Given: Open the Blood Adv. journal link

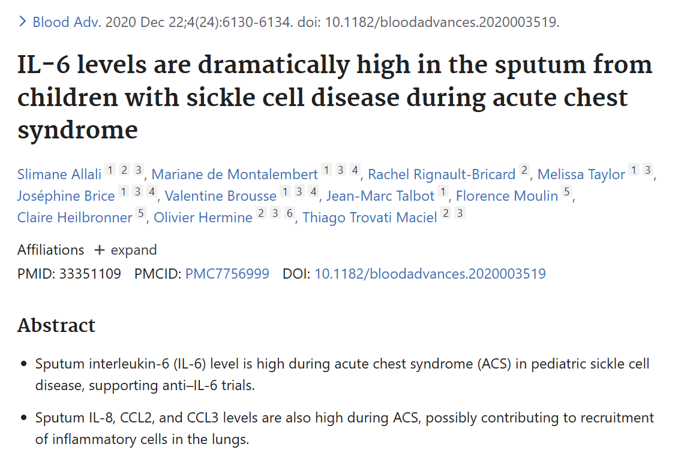Looking at the screenshot, I should click(67, 22).
